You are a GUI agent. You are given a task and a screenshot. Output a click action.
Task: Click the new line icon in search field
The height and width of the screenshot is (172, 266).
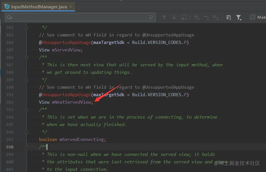151,17
